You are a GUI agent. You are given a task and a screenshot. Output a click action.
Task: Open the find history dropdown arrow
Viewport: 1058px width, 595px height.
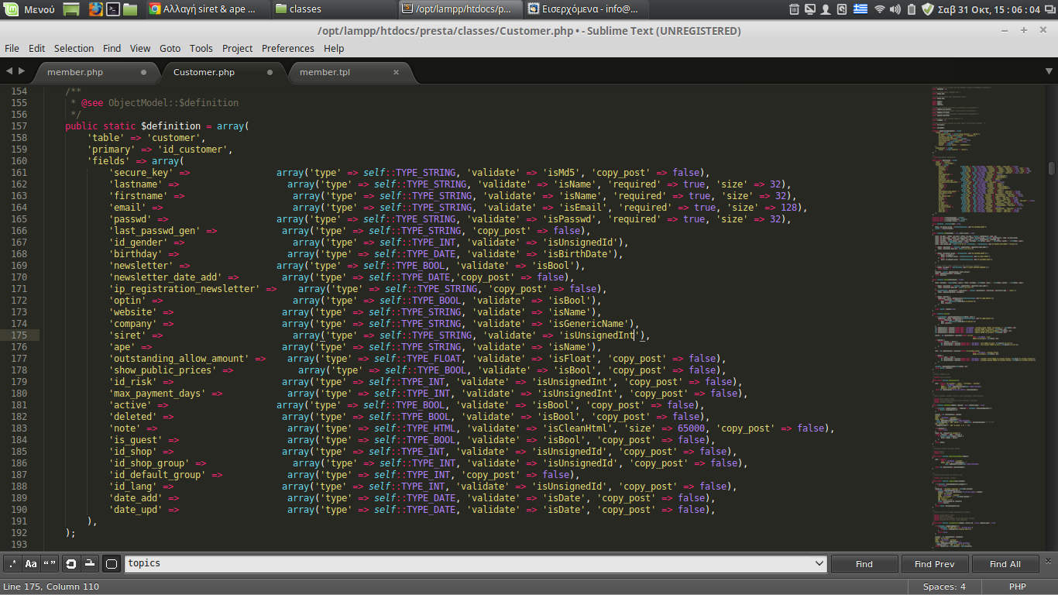pyautogui.click(x=819, y=564)
